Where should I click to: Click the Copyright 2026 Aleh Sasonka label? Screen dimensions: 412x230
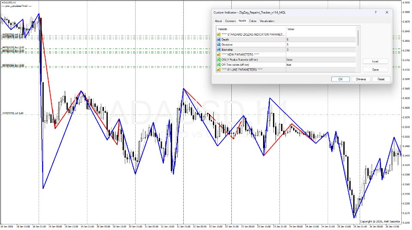380,221
